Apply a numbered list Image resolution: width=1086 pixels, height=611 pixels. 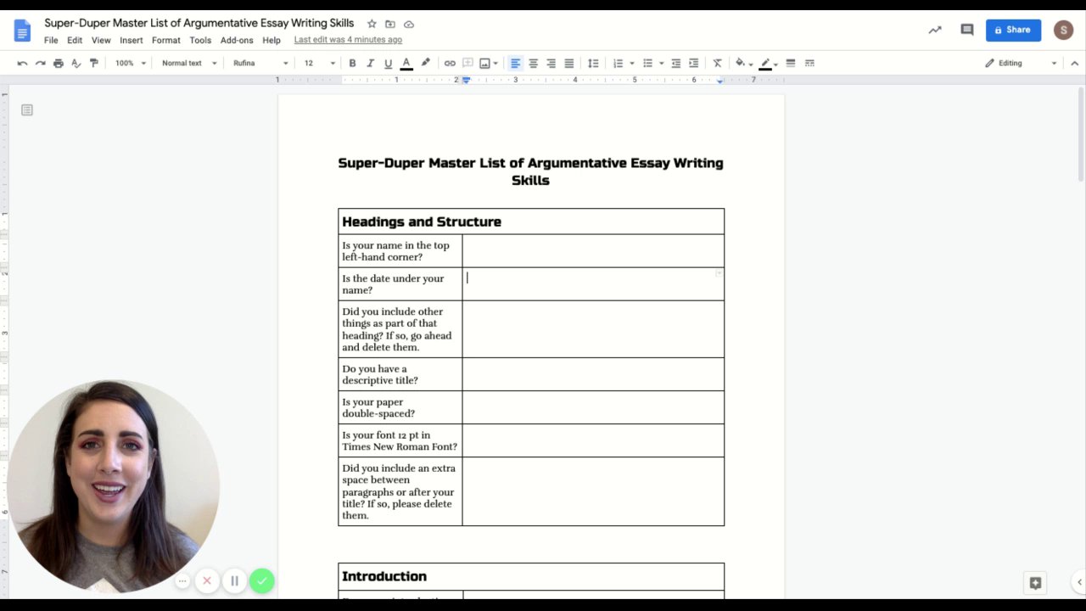[x=618, y=64]
